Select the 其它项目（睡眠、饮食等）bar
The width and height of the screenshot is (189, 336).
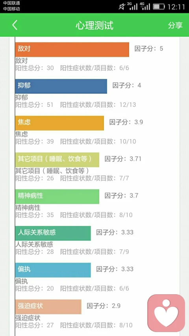point(57,160)
